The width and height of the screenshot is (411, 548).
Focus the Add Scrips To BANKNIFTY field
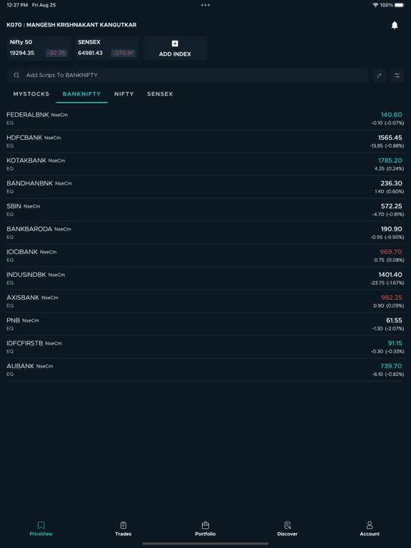coord(188,76)
